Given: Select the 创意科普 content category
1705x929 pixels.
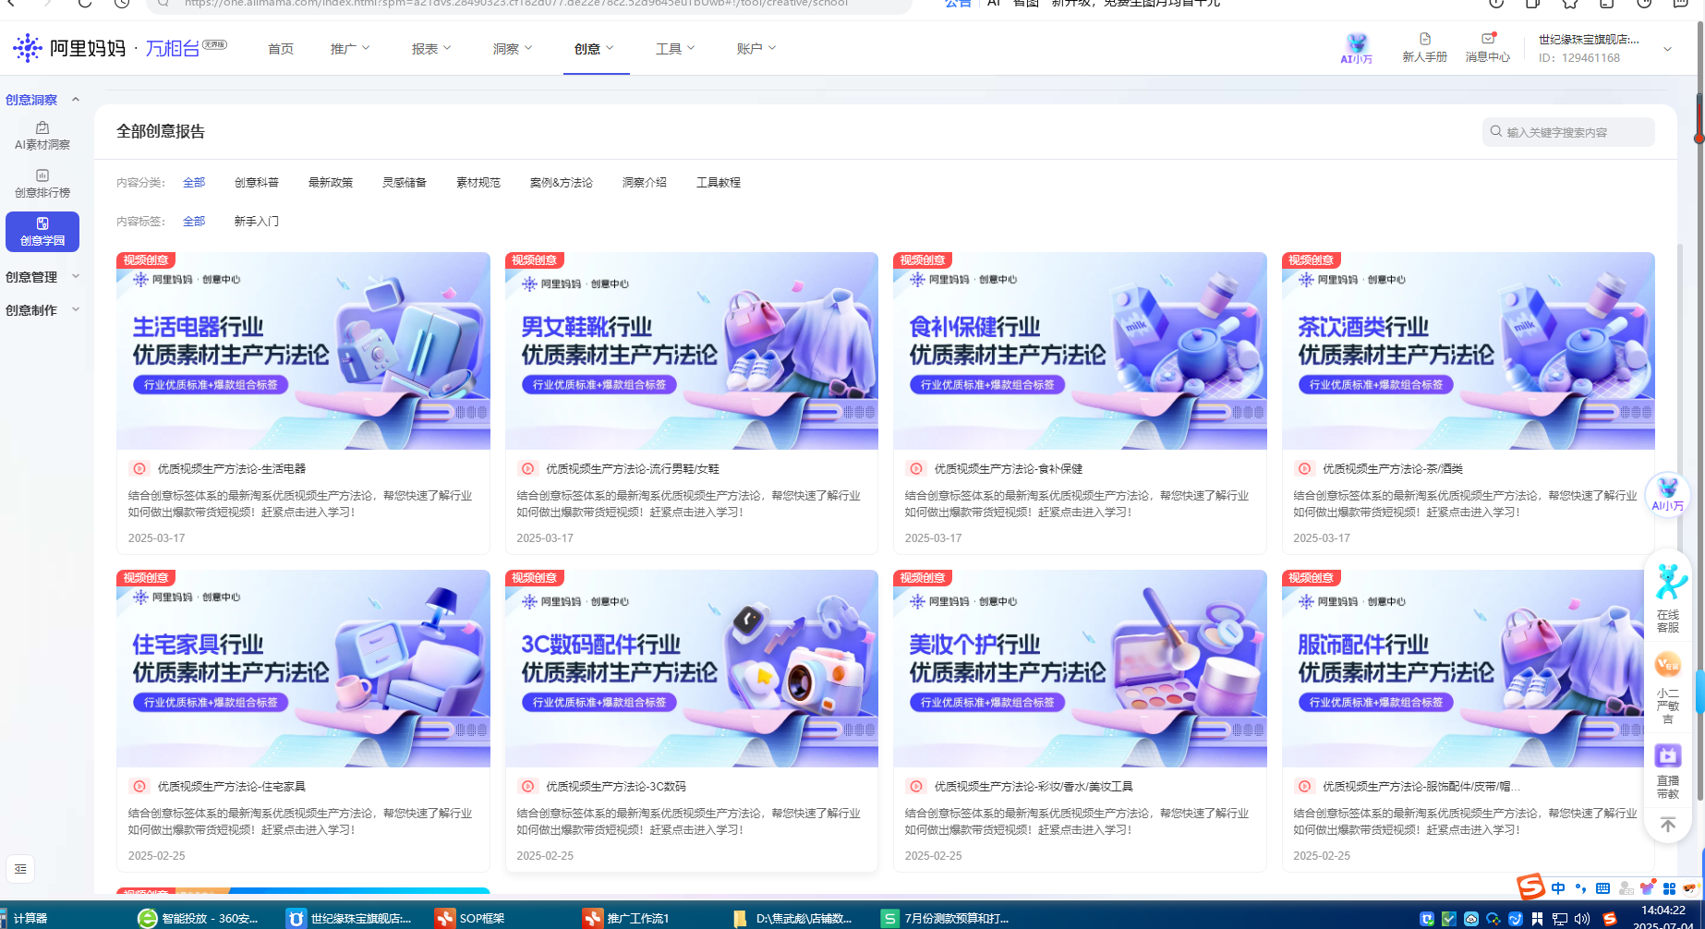Looking at the screenshot, I should (257, 183).
